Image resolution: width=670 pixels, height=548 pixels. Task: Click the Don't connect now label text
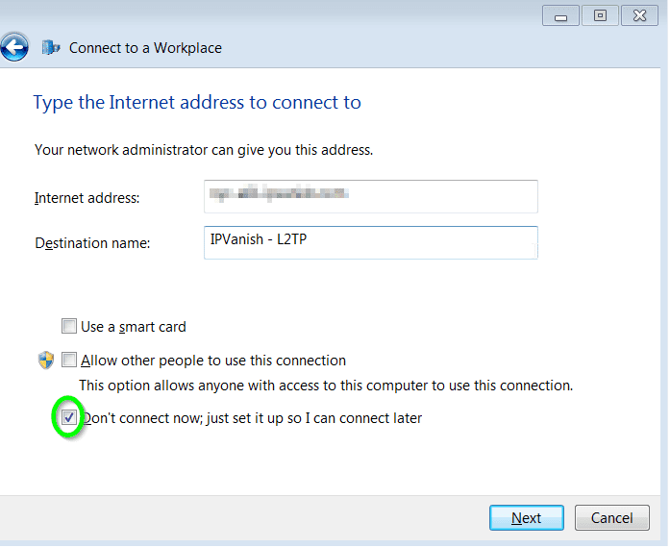pos(252,418)
